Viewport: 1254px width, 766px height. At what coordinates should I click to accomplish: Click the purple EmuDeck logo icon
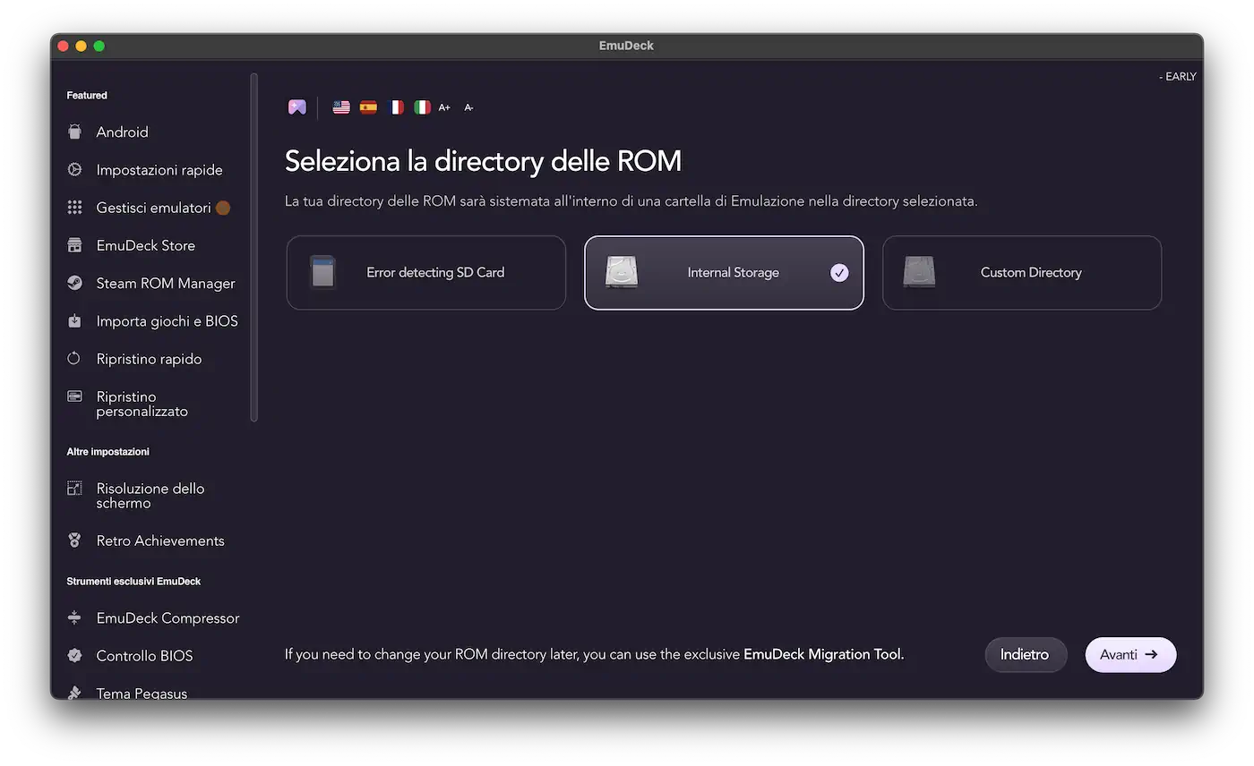(297, 107)
